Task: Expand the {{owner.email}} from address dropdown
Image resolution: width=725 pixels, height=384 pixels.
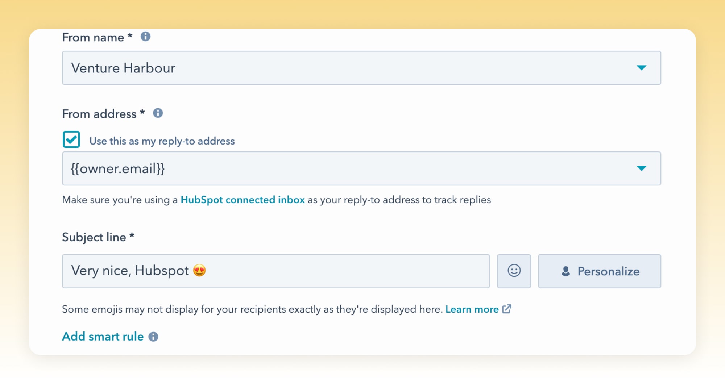Action: (x=361, y=168)
